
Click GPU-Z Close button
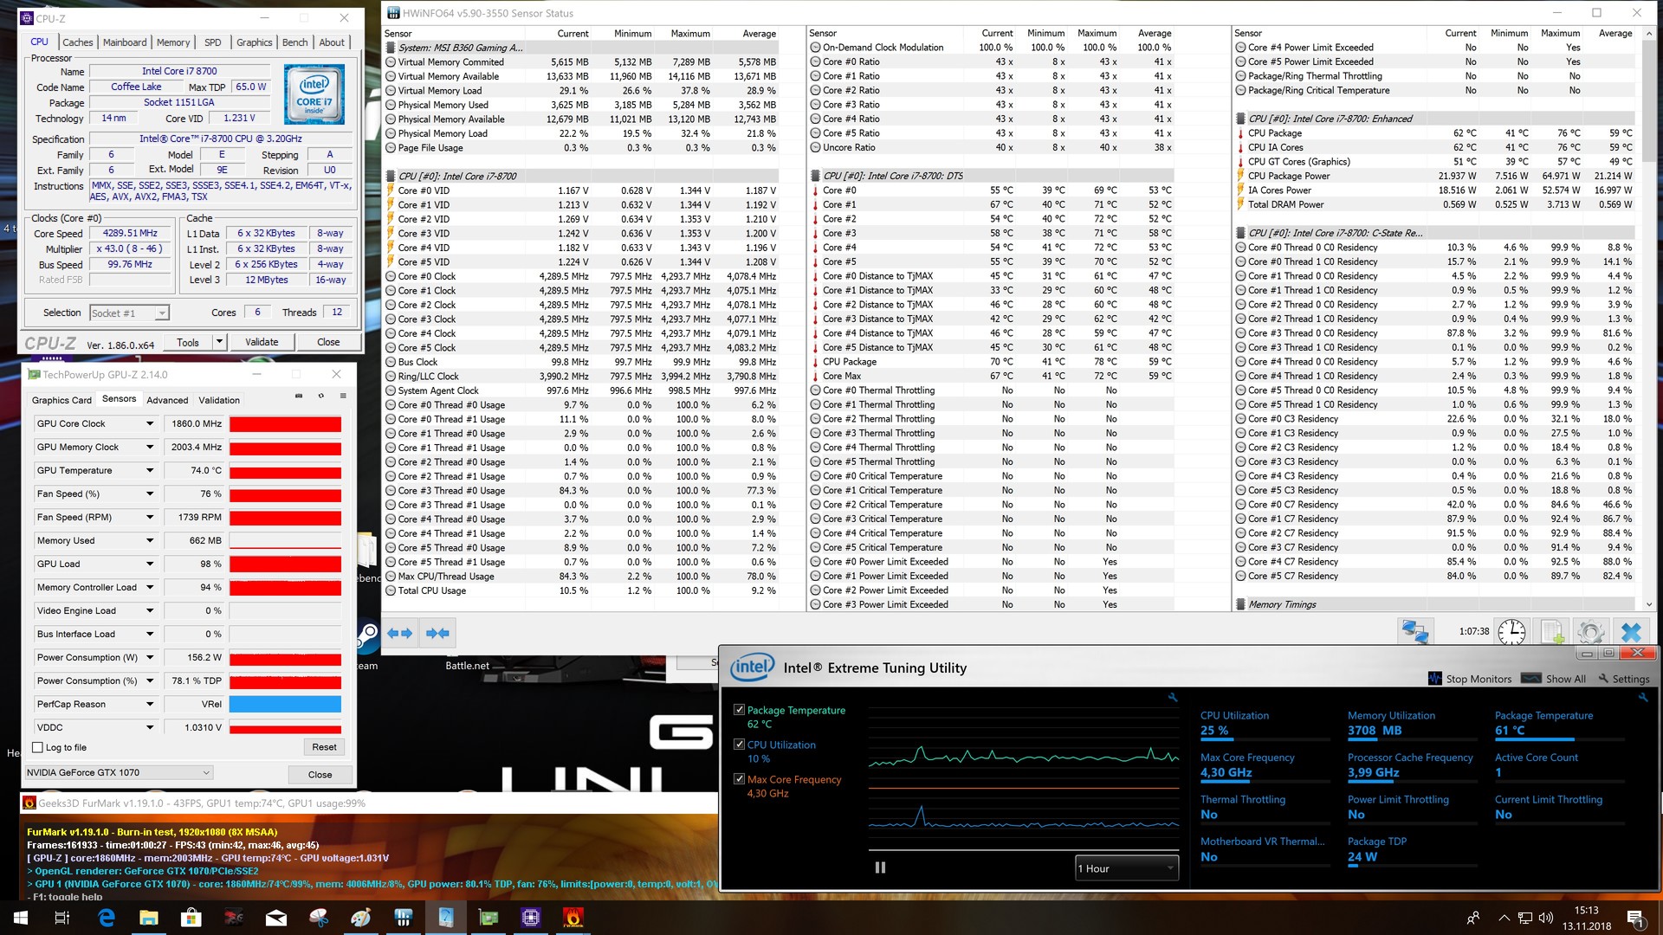click(x=320, y=775)
